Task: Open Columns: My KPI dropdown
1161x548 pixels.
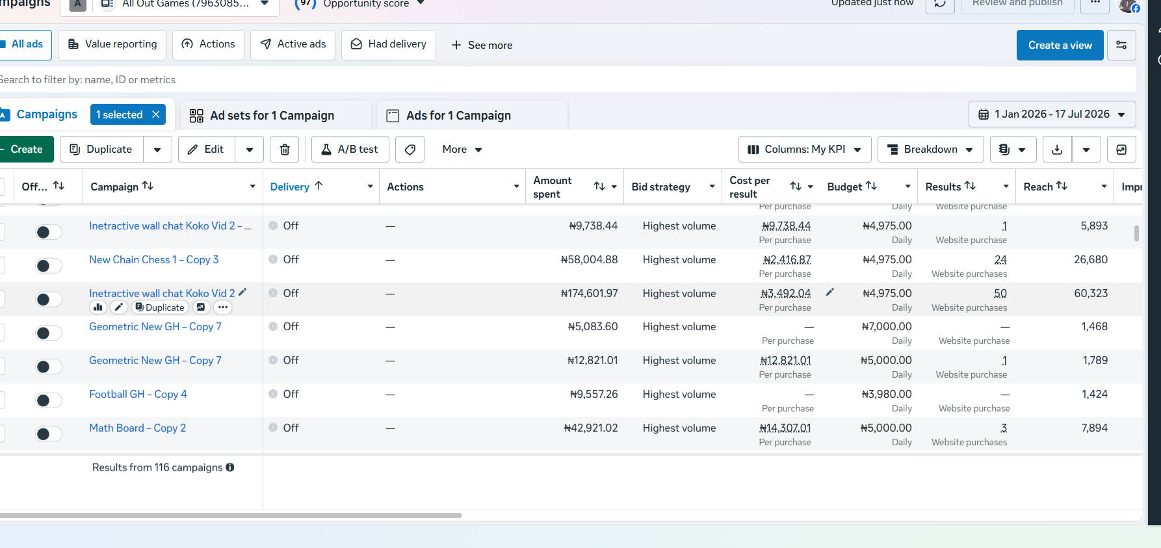Action: coord(805,150)
